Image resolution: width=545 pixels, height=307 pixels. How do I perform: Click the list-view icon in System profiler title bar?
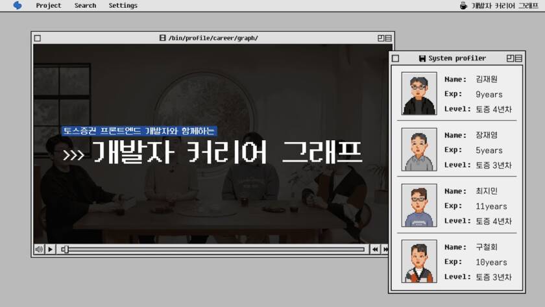coord(518,58)
